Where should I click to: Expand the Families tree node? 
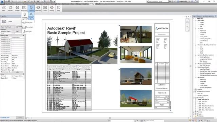(x=194, y=112)
